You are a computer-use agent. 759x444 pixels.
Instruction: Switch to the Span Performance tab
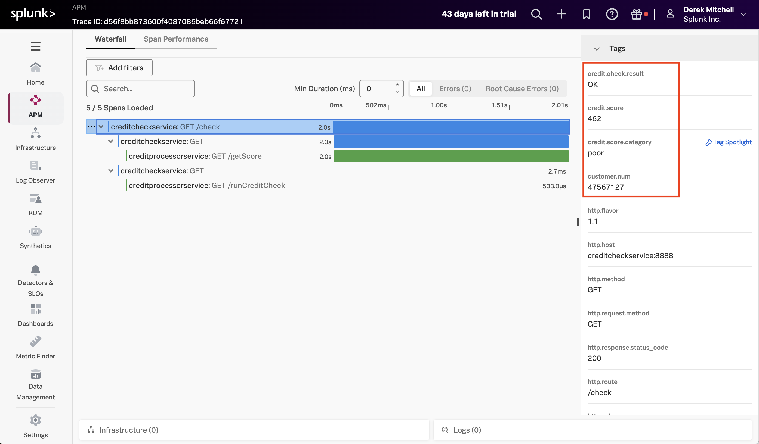click(x=176, y=39)
